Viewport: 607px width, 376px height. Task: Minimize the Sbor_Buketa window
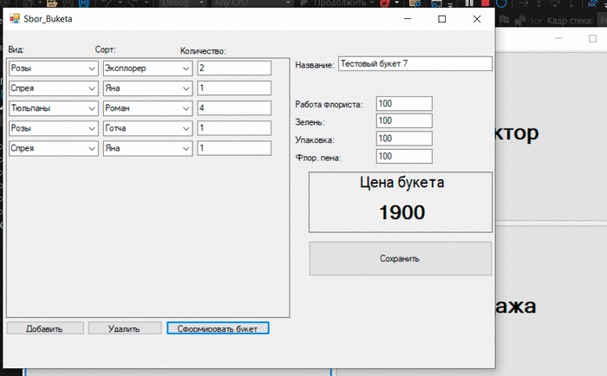[x=408, y=19]
